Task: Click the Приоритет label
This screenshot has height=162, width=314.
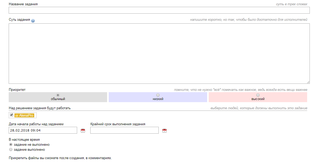Action: pyautogui.click(x=17, y=90)
